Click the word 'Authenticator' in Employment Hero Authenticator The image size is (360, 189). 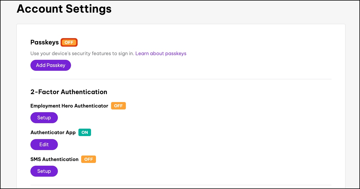click(91, 106)
